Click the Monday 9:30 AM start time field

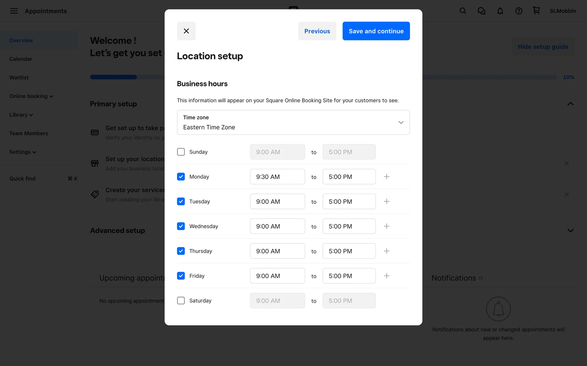tap(277, 177)
